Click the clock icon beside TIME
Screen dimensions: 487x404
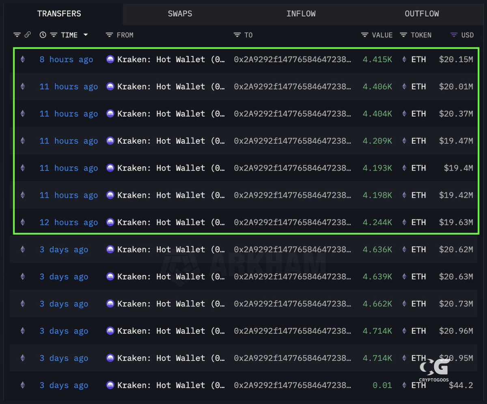click(43, 35)
